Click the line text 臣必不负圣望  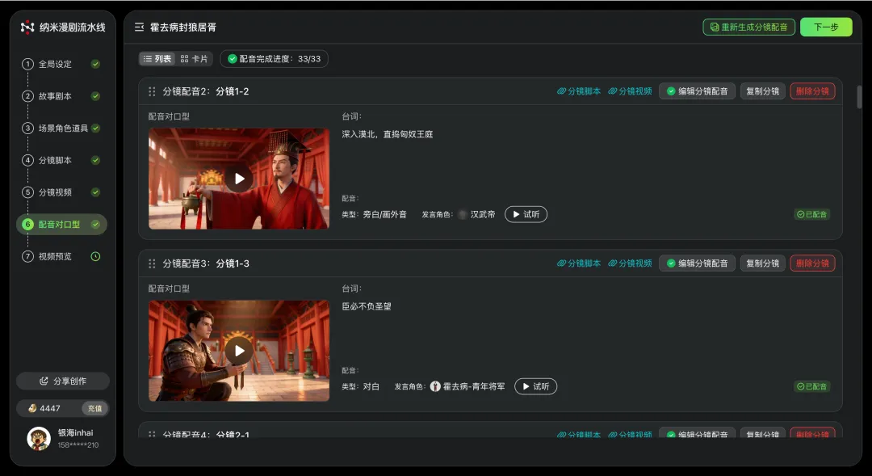367,306
